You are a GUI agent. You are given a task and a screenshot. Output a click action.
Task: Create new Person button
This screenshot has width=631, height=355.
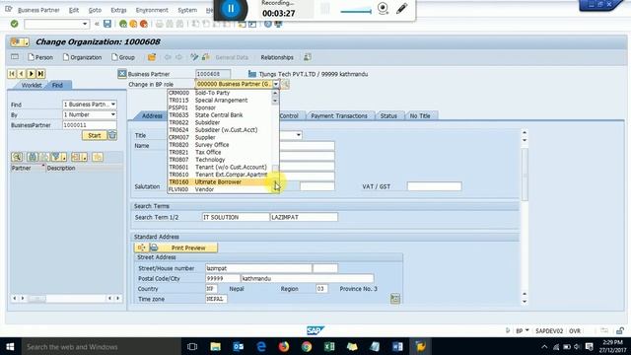pyautogui.click(x=40, y=57)
